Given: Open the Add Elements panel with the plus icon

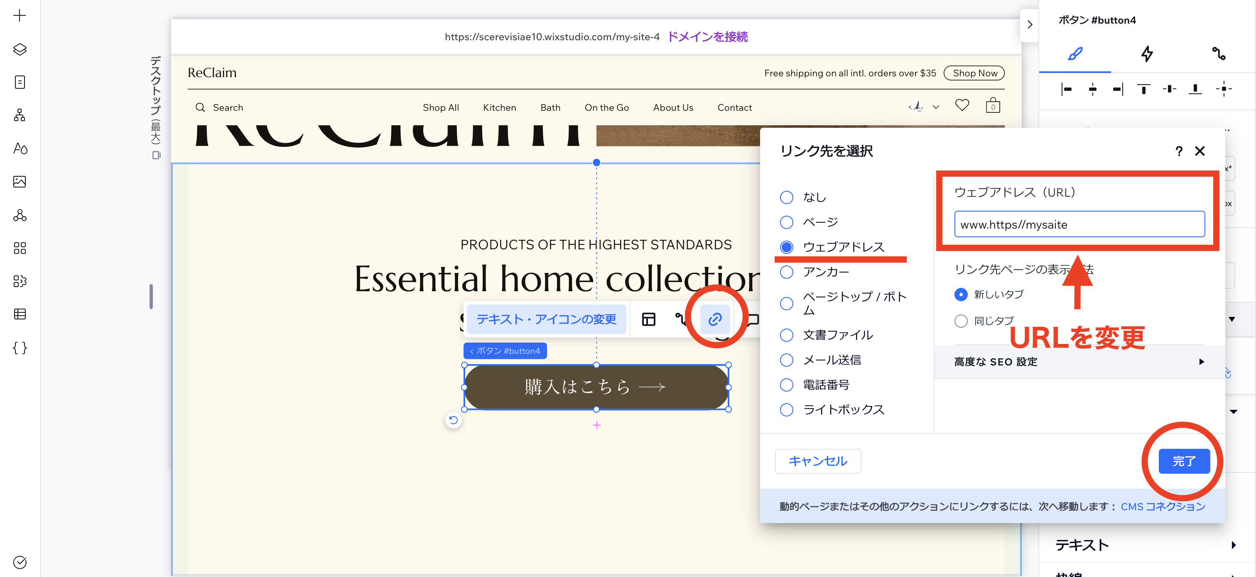Looking at the screenshot, I should tap(20, 15).
